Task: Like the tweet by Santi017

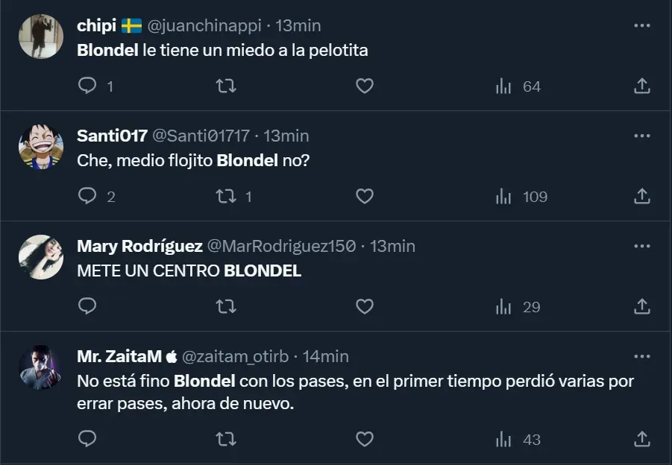Action: [364, 197]
